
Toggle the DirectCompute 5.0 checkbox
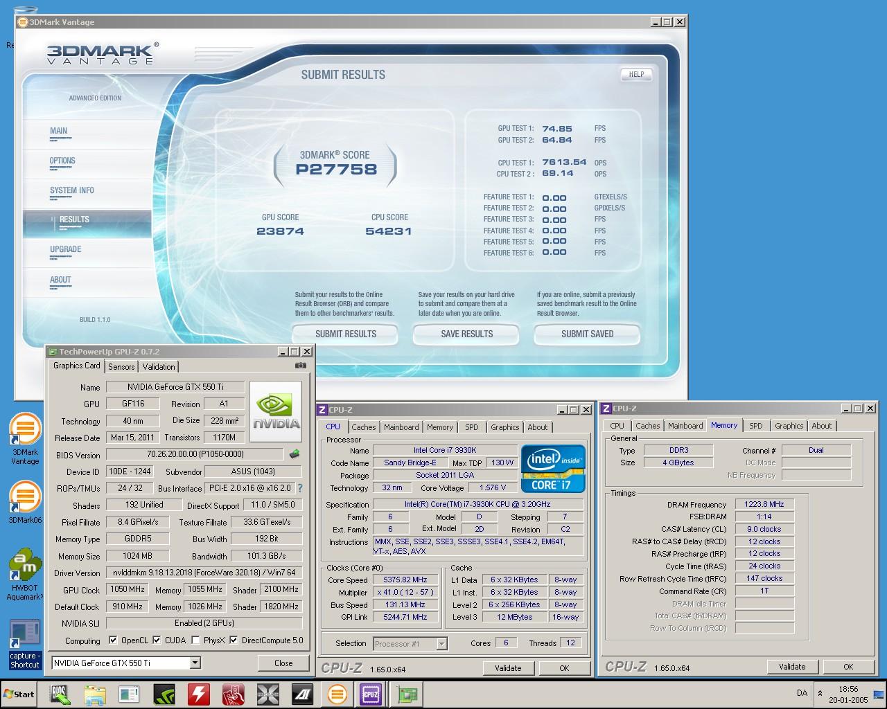pos(234,640)
